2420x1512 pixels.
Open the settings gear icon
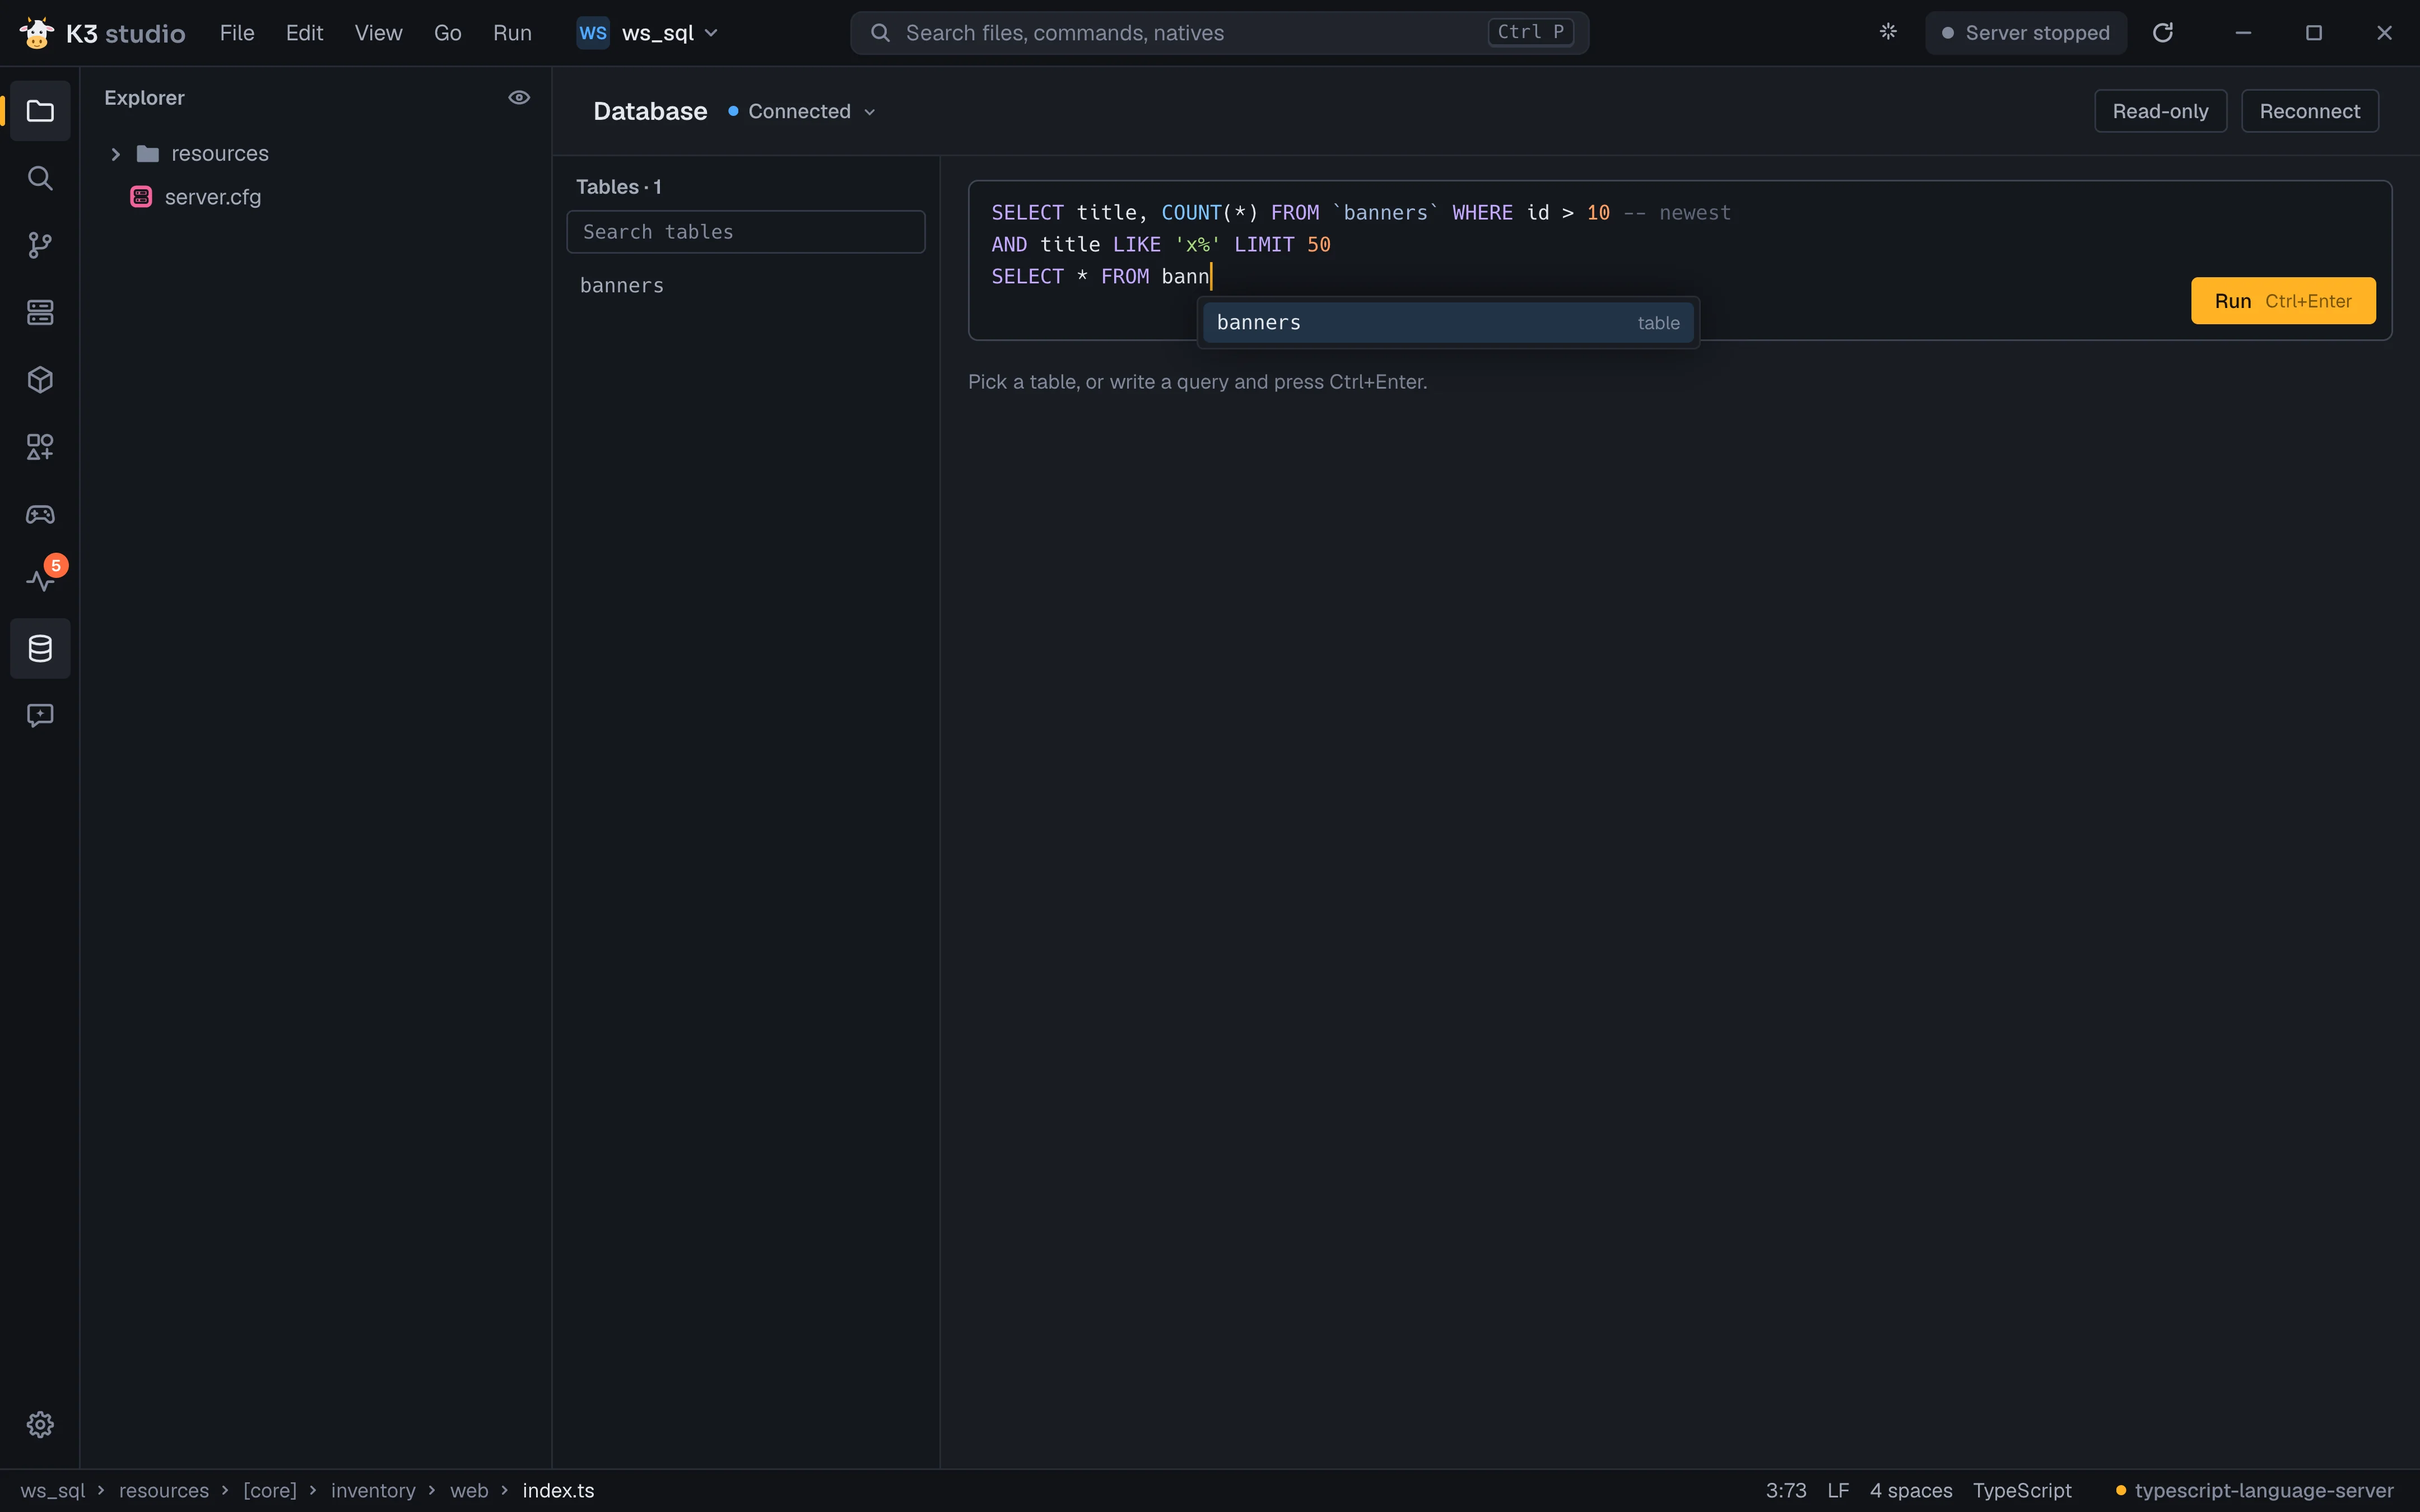pyautogui.click(x=40, y=1424)
